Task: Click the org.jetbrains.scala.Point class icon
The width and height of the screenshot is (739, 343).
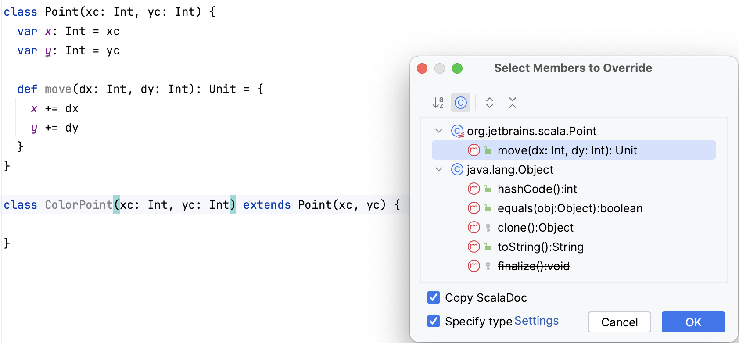Action: [x=457, y=131]
